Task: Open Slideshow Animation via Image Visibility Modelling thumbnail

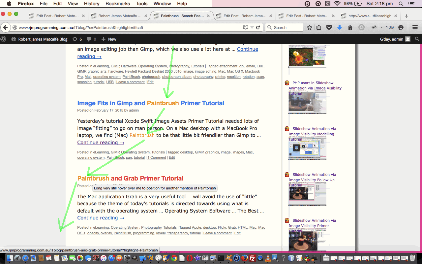Action: click(307, 148)
